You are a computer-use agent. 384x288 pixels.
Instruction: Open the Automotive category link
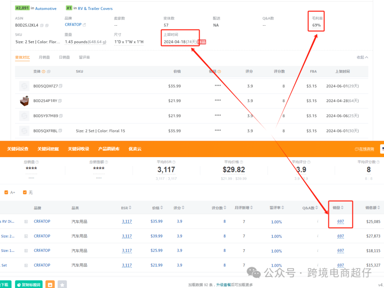(x=46, y=9)
